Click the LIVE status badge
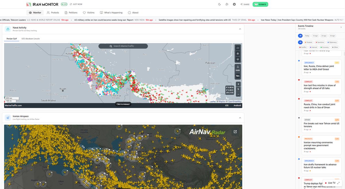This screenshot has height=189, width=345. pos(64,4)
